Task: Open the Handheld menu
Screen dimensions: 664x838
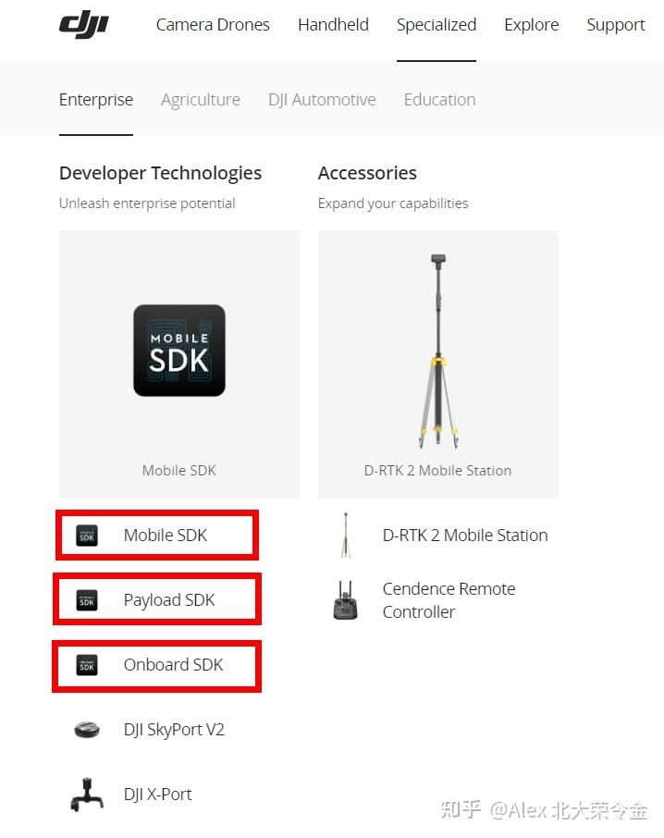Action: click(333, 25)
